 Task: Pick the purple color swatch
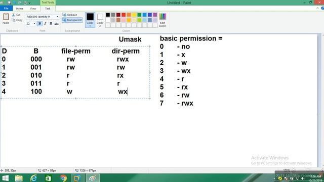click(155, 15)
